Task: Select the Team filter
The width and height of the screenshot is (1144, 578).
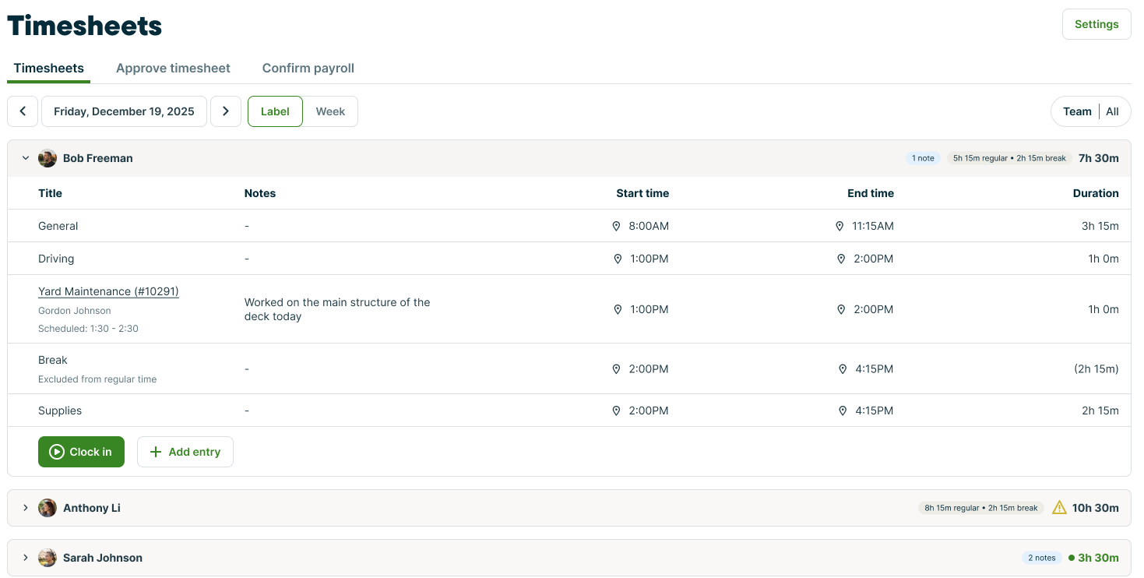Action: tap(1077, 111)
